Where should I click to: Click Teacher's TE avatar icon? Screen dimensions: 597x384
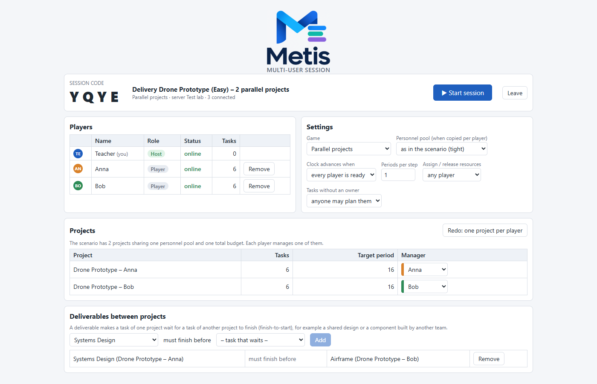(x=78, y=154)
